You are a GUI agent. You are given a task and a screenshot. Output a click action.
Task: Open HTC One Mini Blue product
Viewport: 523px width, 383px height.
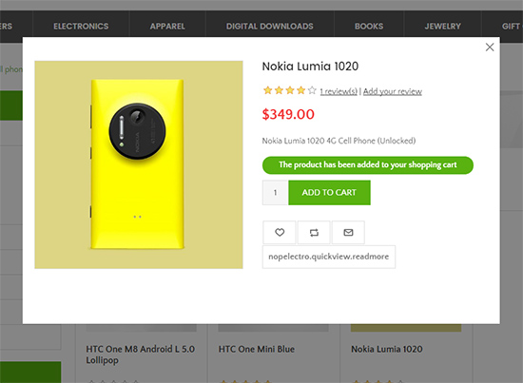(x=257, y=349)
